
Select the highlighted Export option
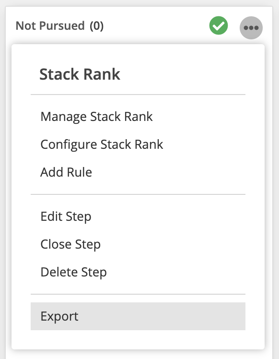(138, 316)
